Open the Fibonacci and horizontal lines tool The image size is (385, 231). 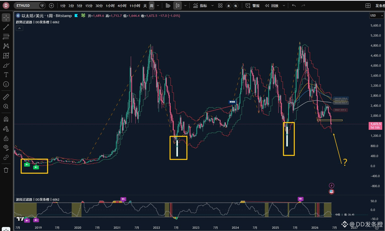click(x=6, y=37)
